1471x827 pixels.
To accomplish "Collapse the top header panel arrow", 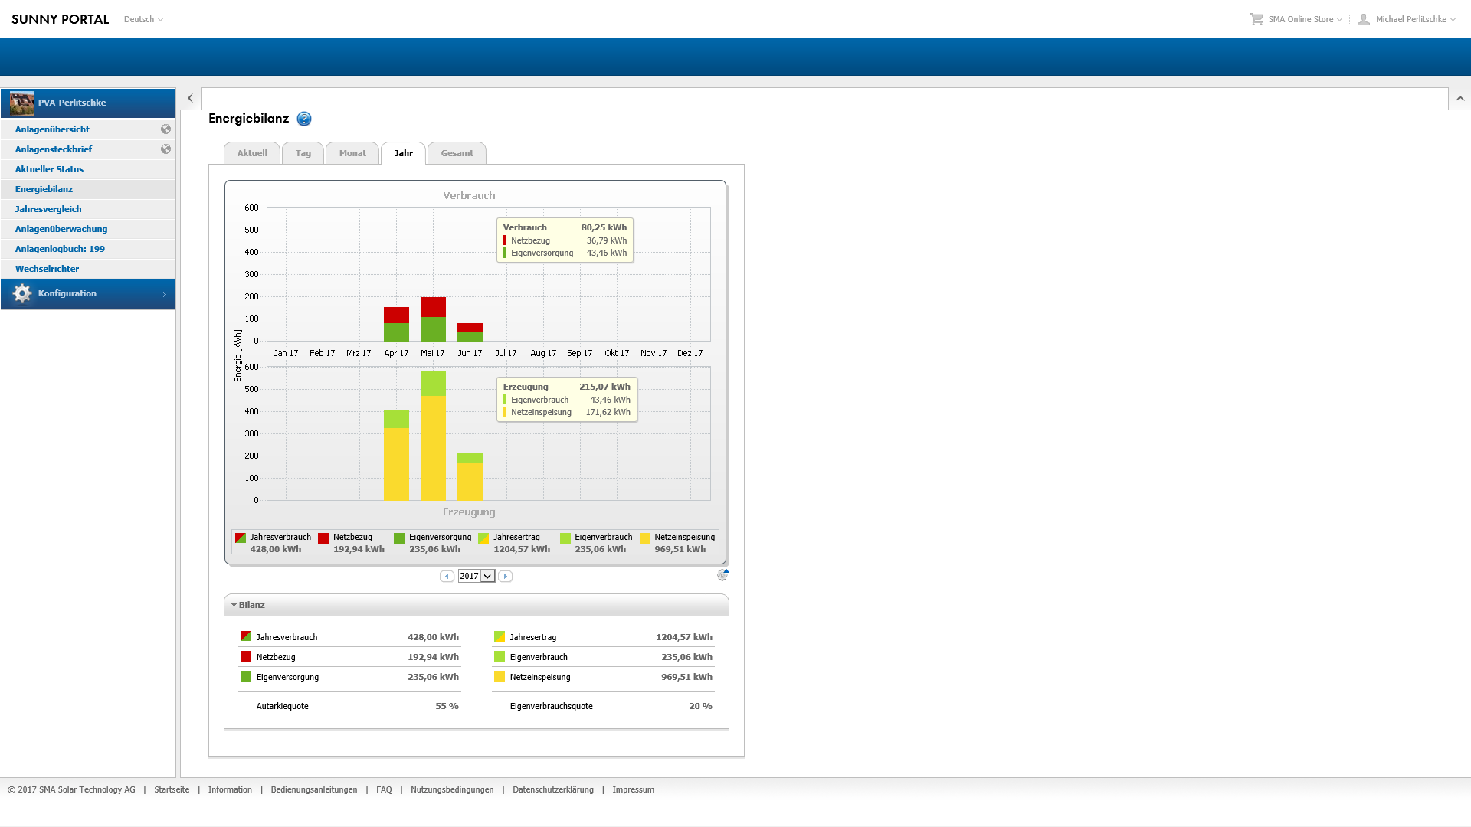I will tap(1460, 98).
